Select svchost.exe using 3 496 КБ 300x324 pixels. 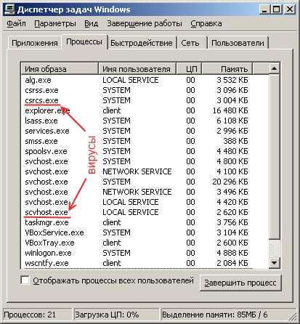click(x=137, y=192)
